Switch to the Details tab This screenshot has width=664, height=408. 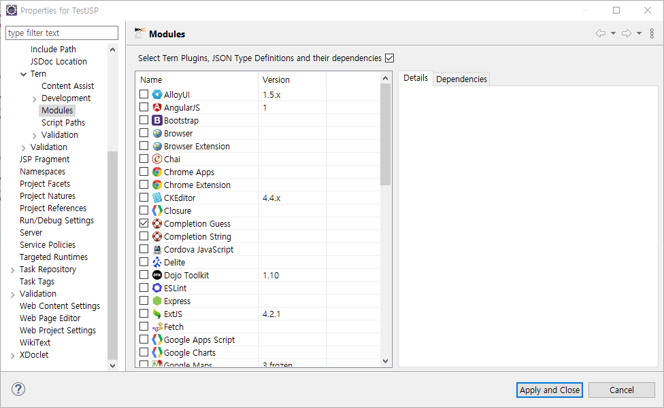(x=416, y=78)
